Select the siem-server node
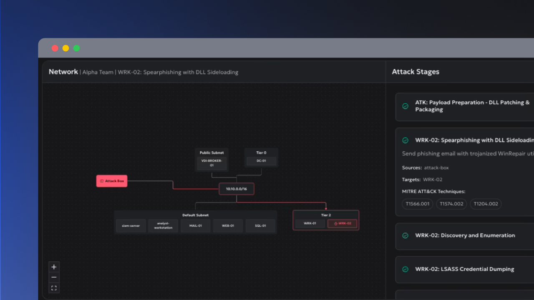This screenshot has height=300, width=534. click(x=131, y=226)
